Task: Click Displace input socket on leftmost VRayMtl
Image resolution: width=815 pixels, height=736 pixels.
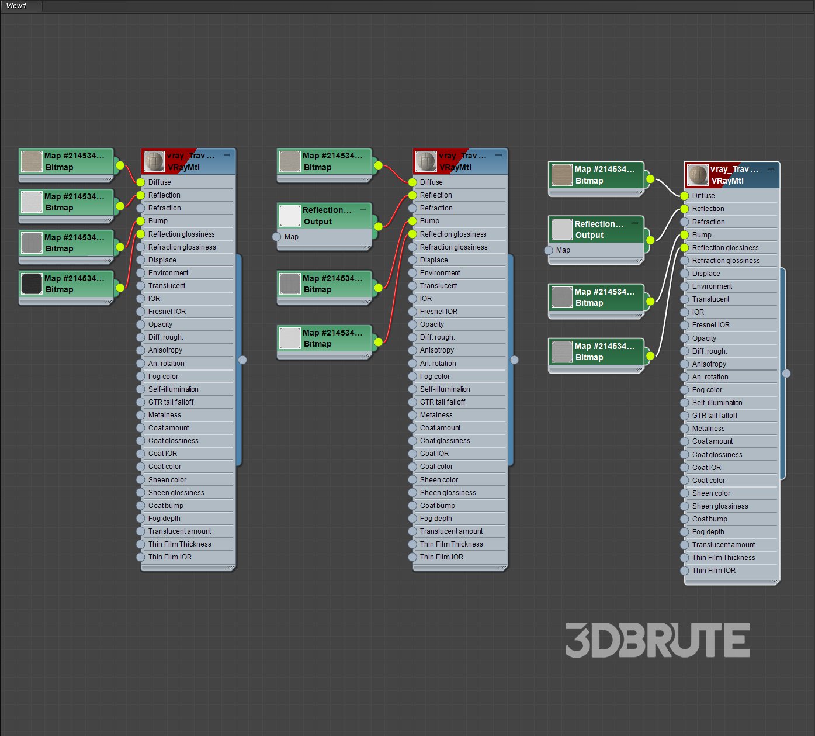Action: [141, 260]
